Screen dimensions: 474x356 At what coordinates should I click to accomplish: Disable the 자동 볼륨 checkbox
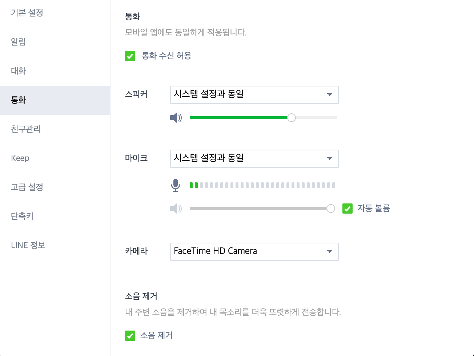click(x=348, y=209)
